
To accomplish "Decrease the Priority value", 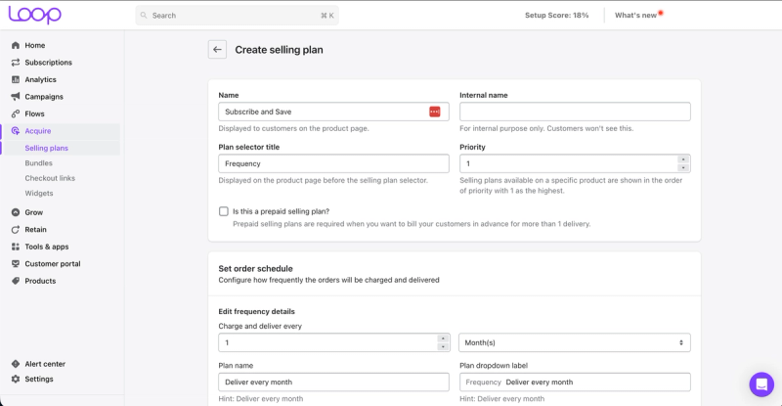I will point(683,168).
